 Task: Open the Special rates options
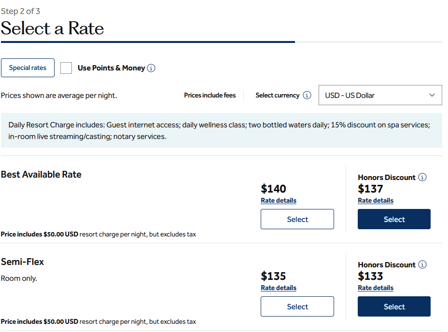tap(28, 68)
